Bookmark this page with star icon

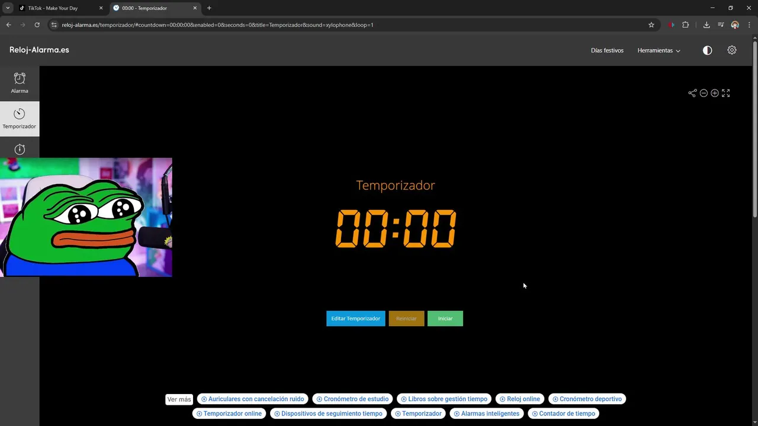tap(651, 25)
